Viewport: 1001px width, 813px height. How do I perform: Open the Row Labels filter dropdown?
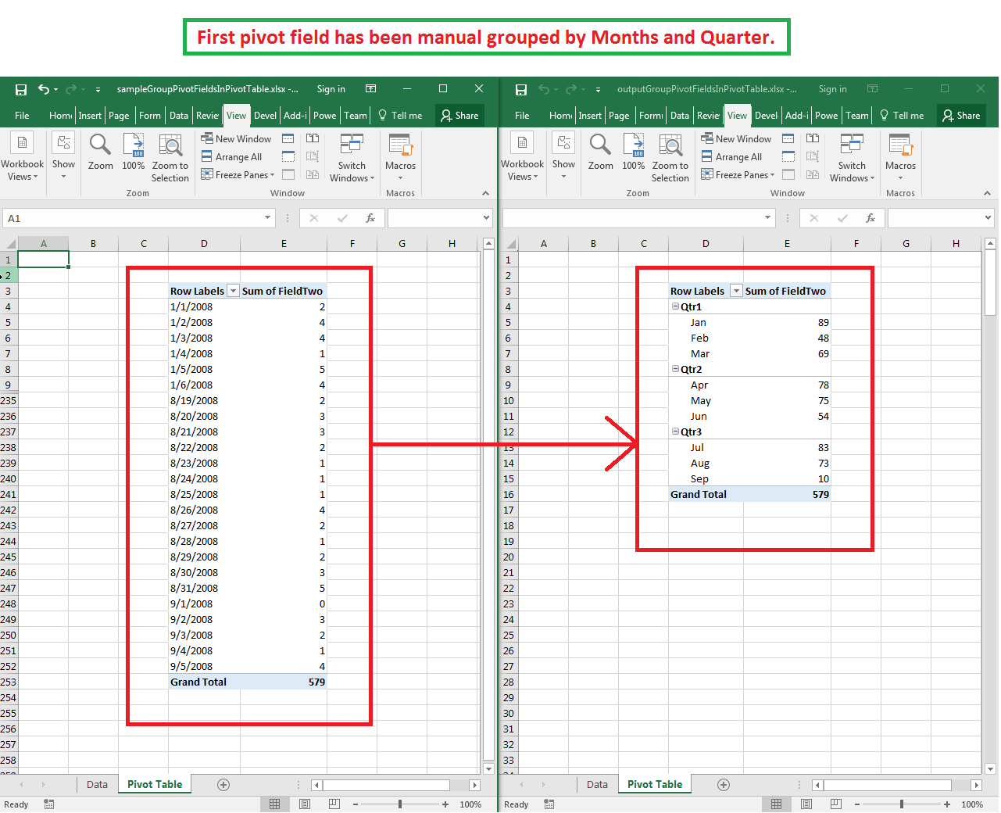(735, 290)
